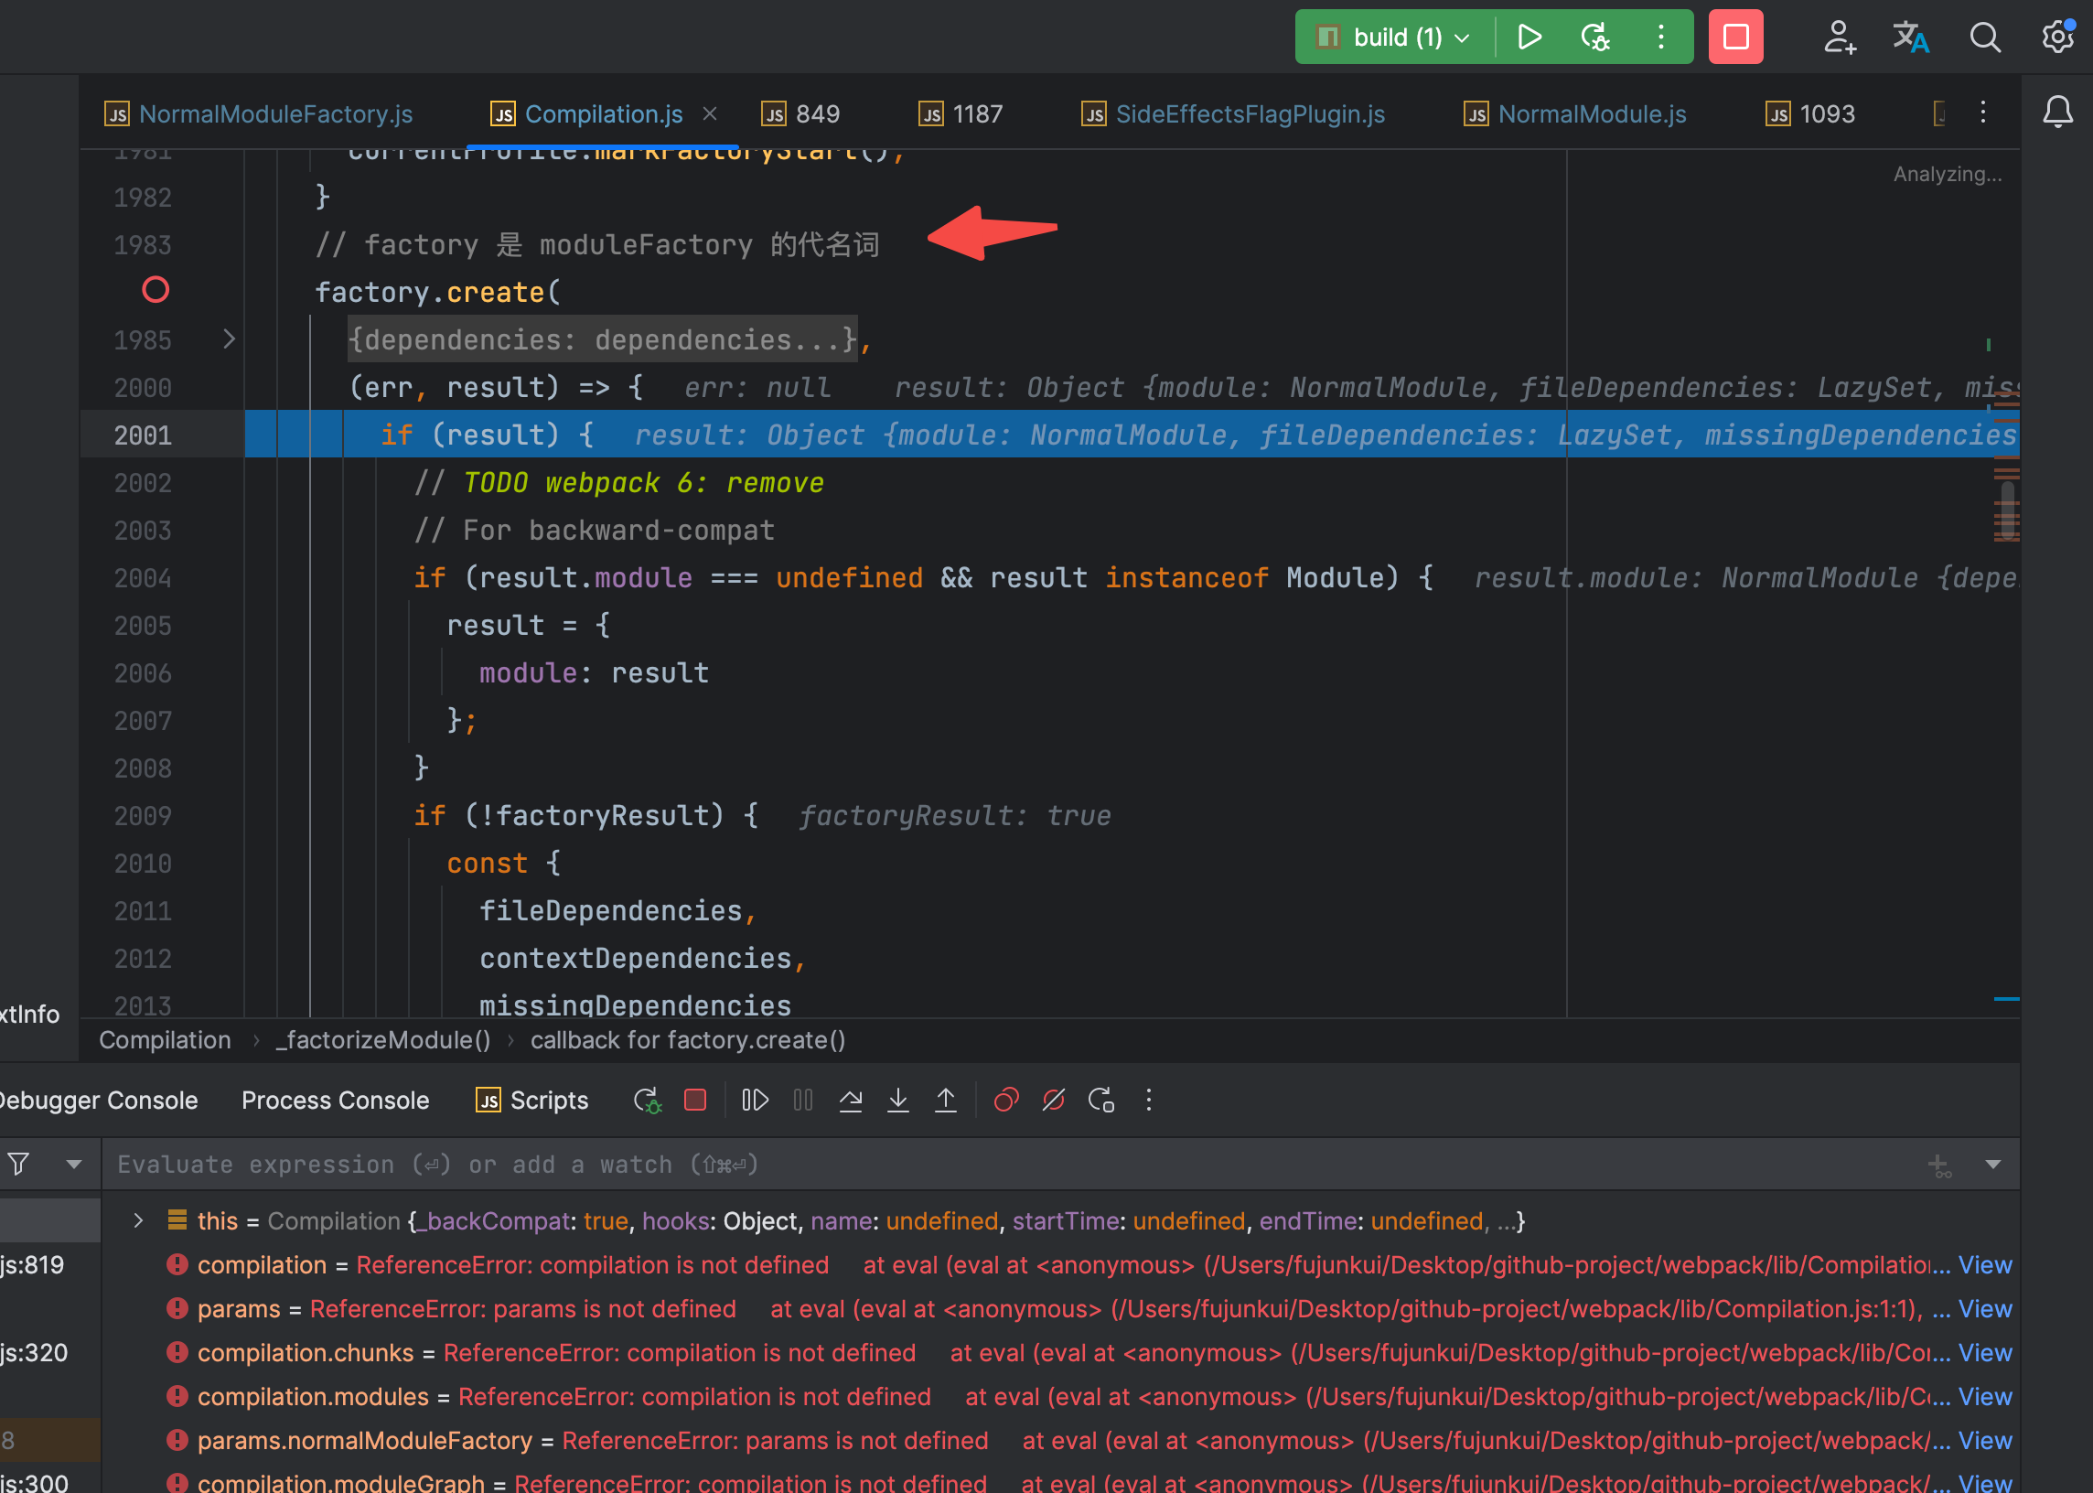Image resolution: width=2093 pixels, height=1493 pixels.
Task: Click Rerun debug icon with bug
Action: (x=647, y=1100)
